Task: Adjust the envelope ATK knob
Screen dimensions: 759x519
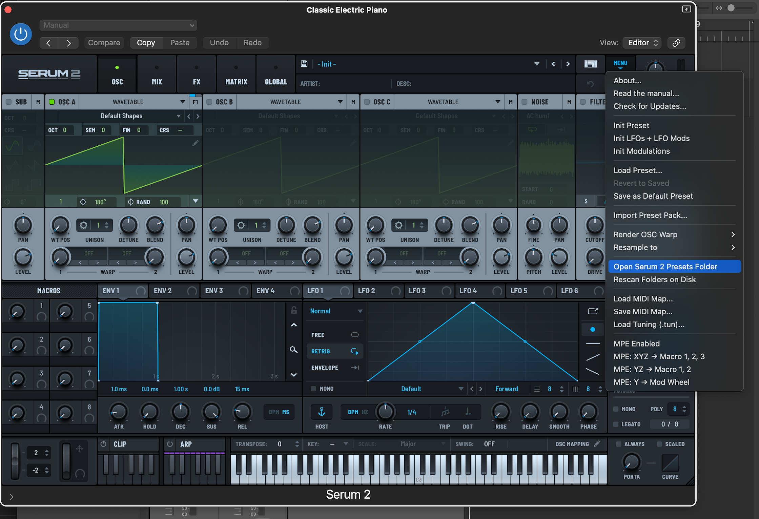Action: tap(119, 412)
